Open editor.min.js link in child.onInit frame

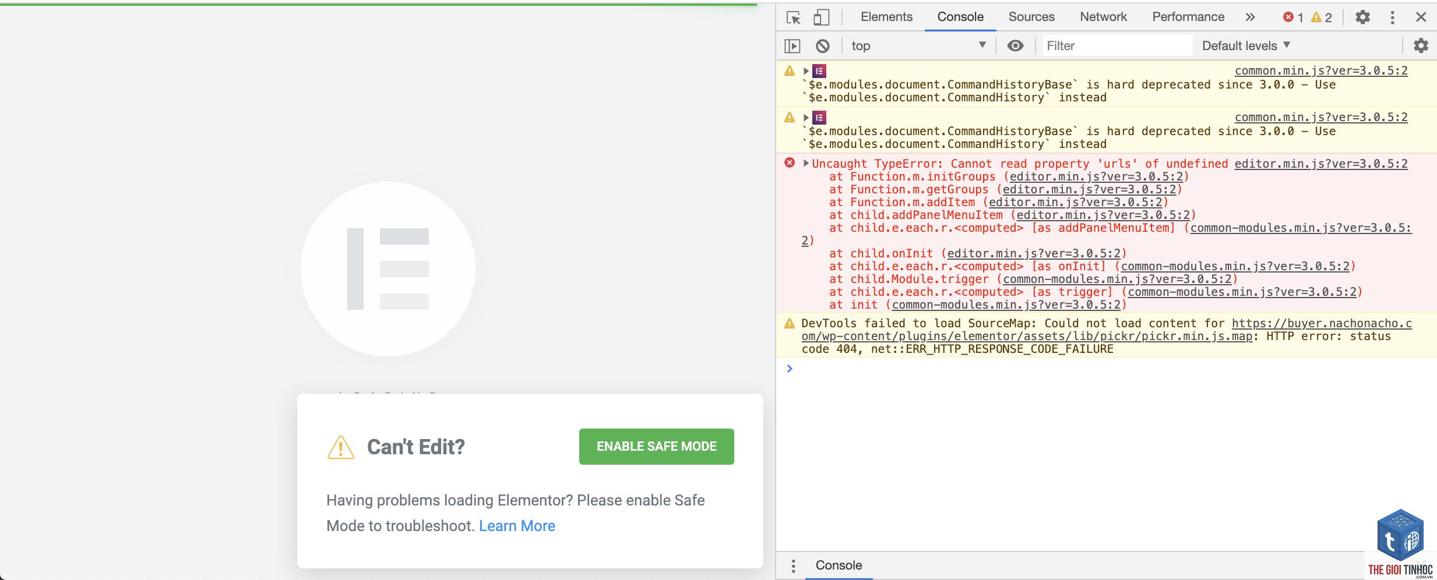point(1034,254)
